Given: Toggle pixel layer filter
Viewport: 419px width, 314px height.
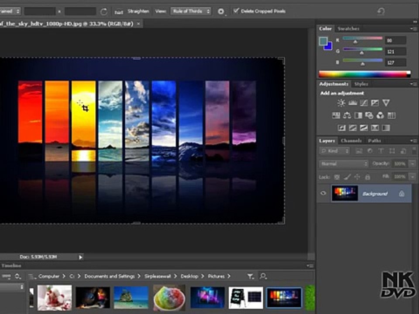Looking at the screenshot, I should 359,151.
